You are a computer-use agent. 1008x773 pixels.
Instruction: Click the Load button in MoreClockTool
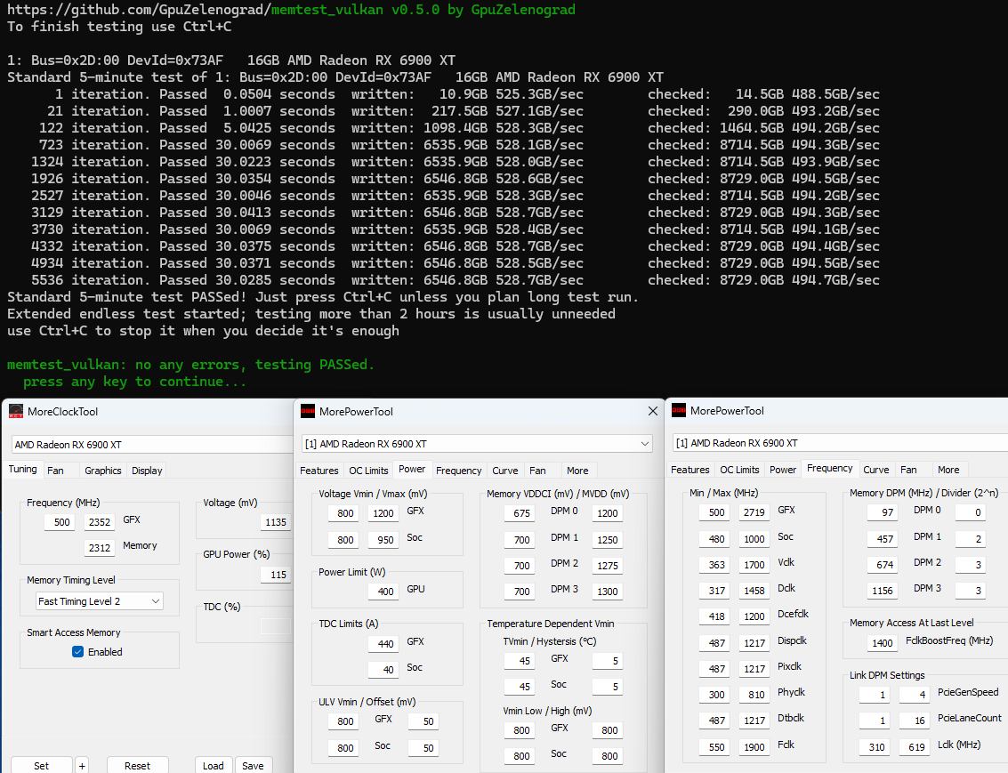[x=213, y=765]
